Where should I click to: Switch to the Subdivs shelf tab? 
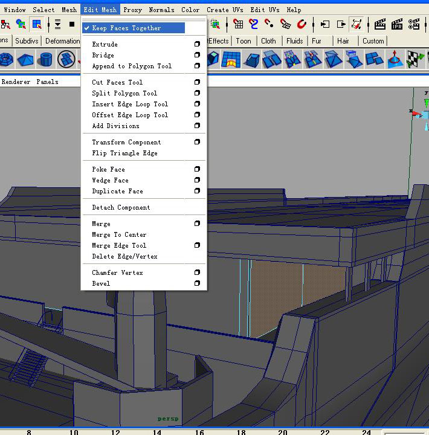[27, 41]
